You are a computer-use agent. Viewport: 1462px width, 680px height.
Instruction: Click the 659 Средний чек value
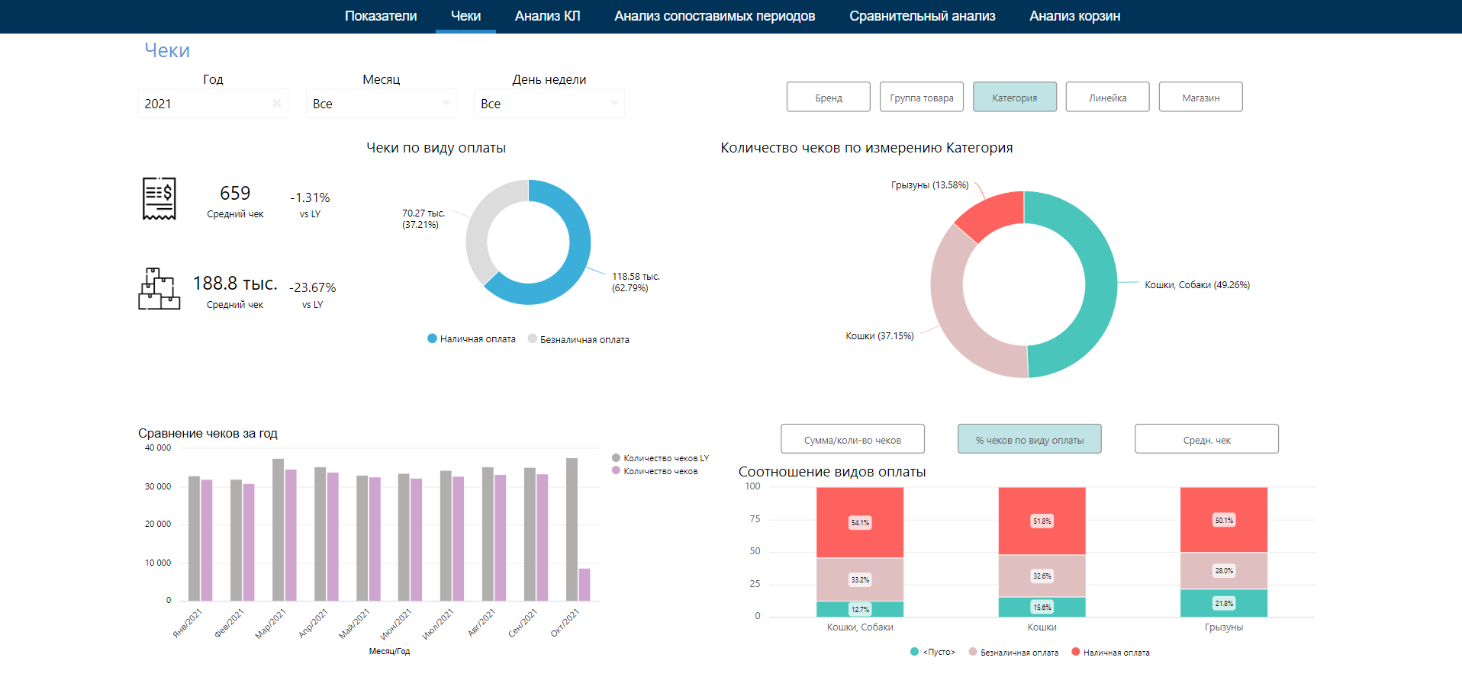click(235, 193)
